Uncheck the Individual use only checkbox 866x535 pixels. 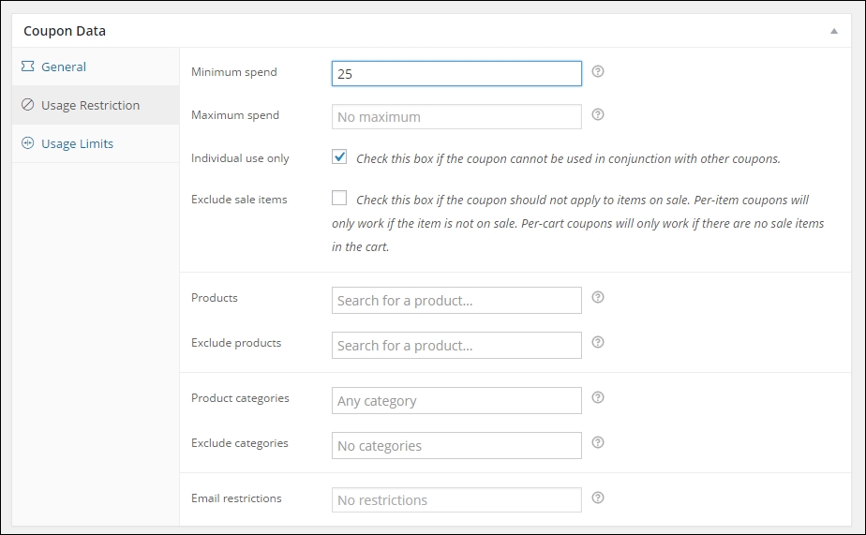tap(339, 157)
